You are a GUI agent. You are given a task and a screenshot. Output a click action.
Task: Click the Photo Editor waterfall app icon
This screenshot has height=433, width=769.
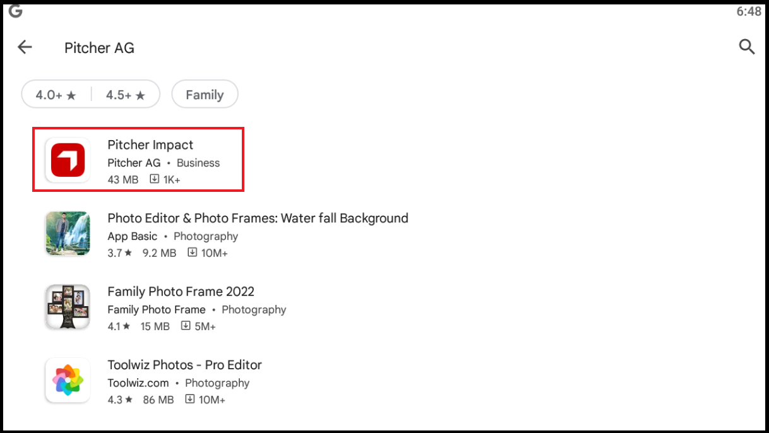(x=68, y=234)
